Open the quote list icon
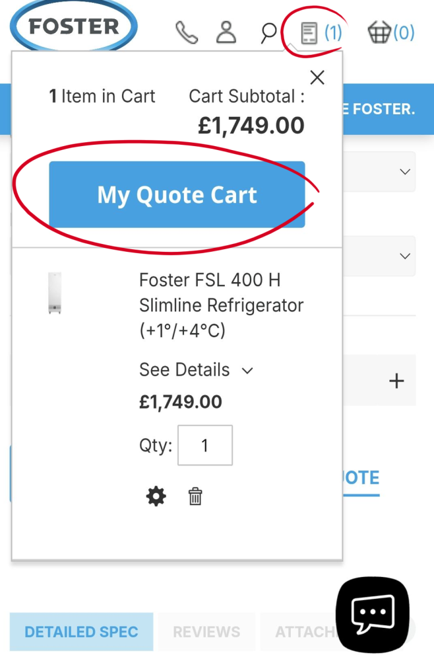 coord(309,33)
